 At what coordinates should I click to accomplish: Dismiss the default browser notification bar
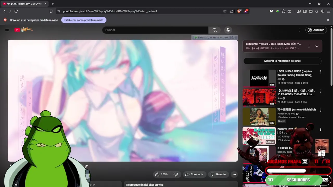[328, 20]
